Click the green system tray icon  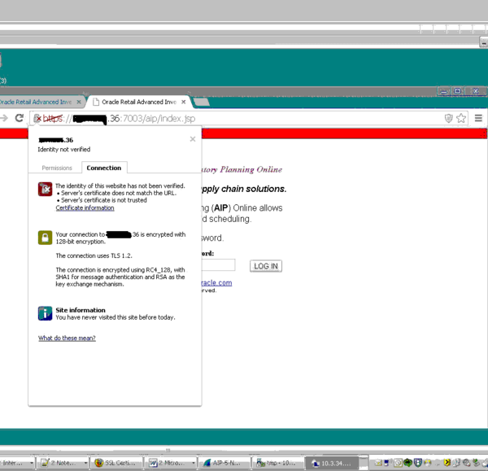[407, 463]
